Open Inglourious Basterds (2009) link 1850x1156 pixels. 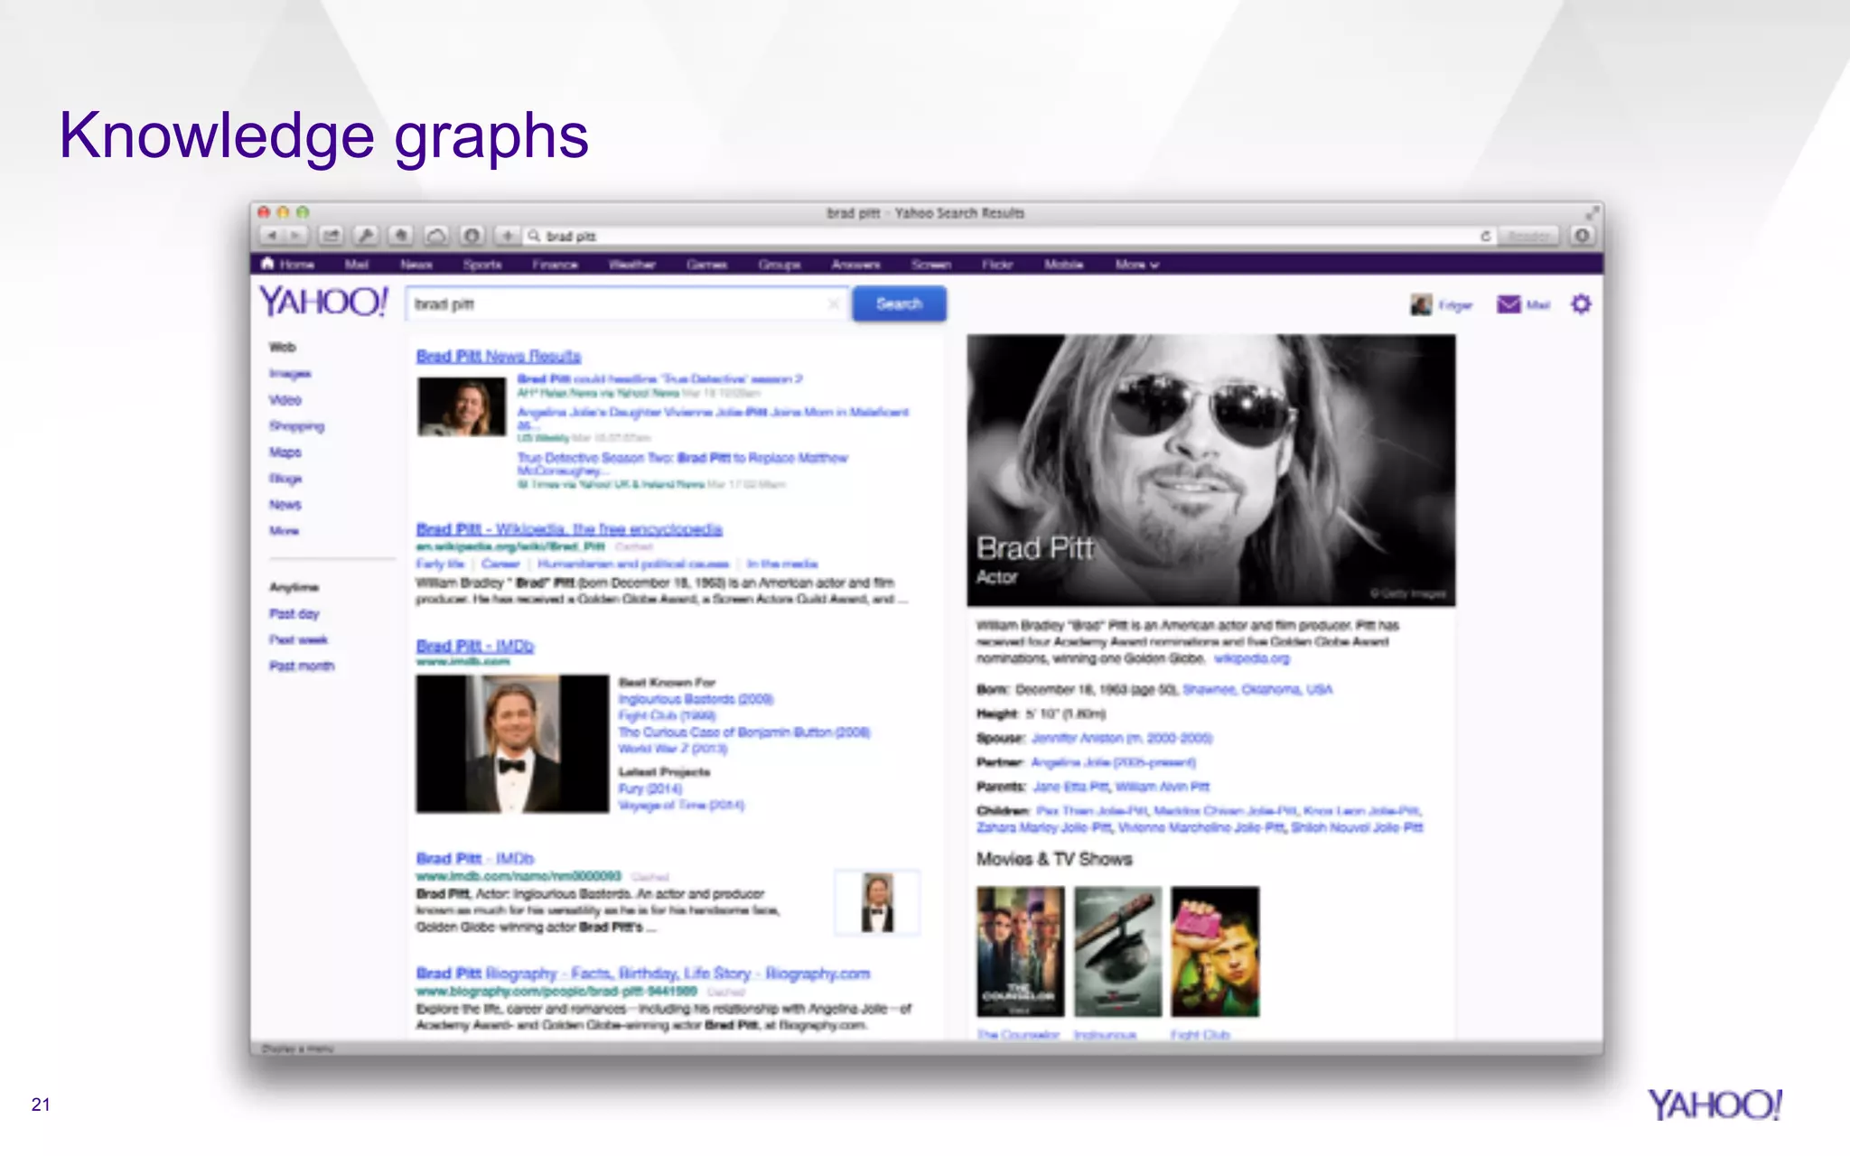click(x=696, y=699)
